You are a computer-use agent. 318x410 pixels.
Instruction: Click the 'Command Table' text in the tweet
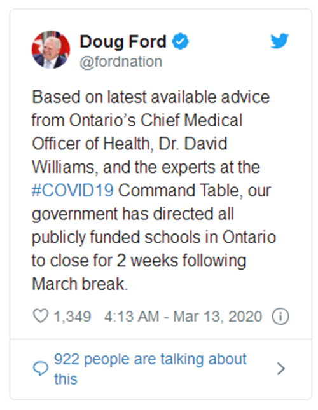tap(179, 190)
